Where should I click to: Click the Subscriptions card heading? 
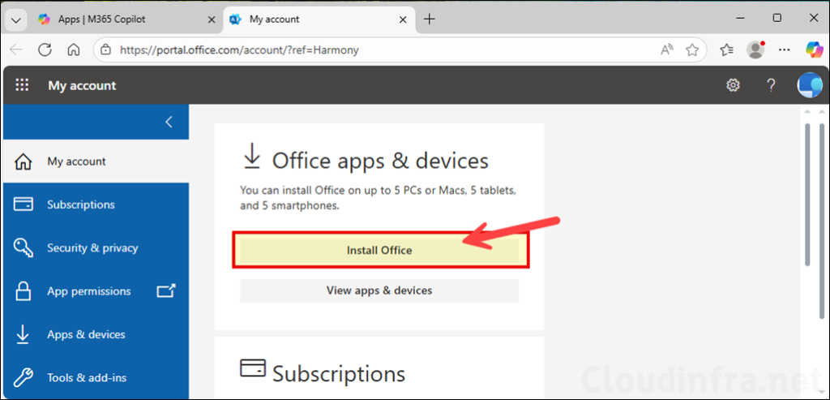coord(339,373)
